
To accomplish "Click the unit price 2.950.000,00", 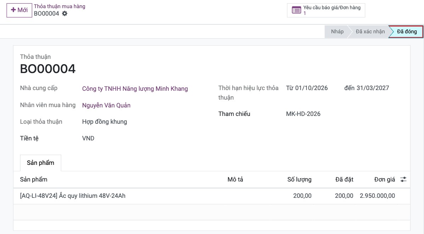I will 377,196.
